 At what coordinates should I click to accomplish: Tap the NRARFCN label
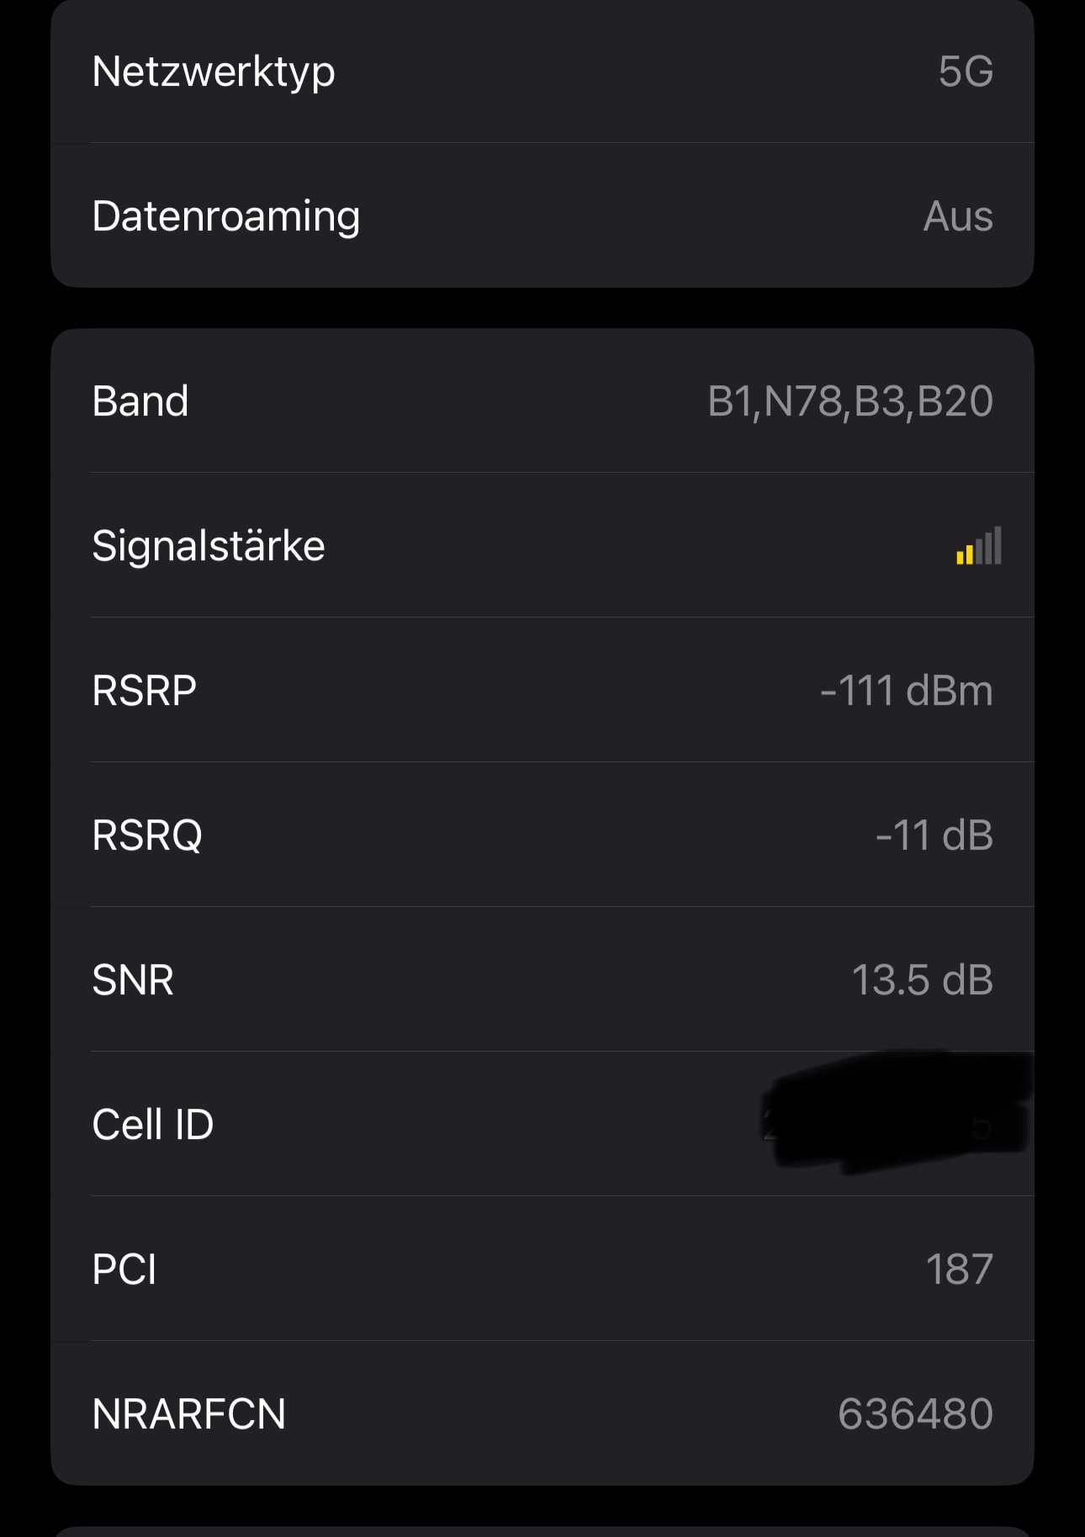pos(189,1414)
